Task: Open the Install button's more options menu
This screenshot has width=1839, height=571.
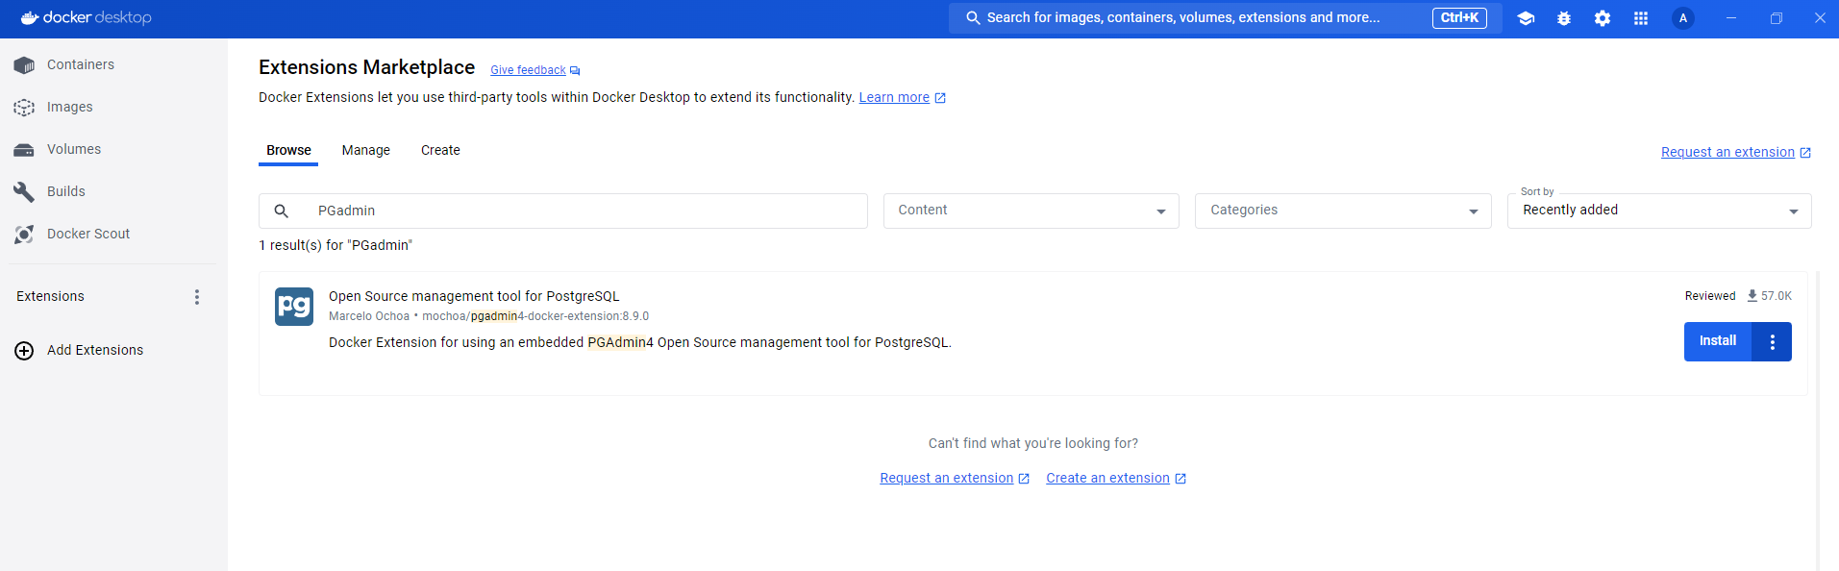Action: 1772,341
